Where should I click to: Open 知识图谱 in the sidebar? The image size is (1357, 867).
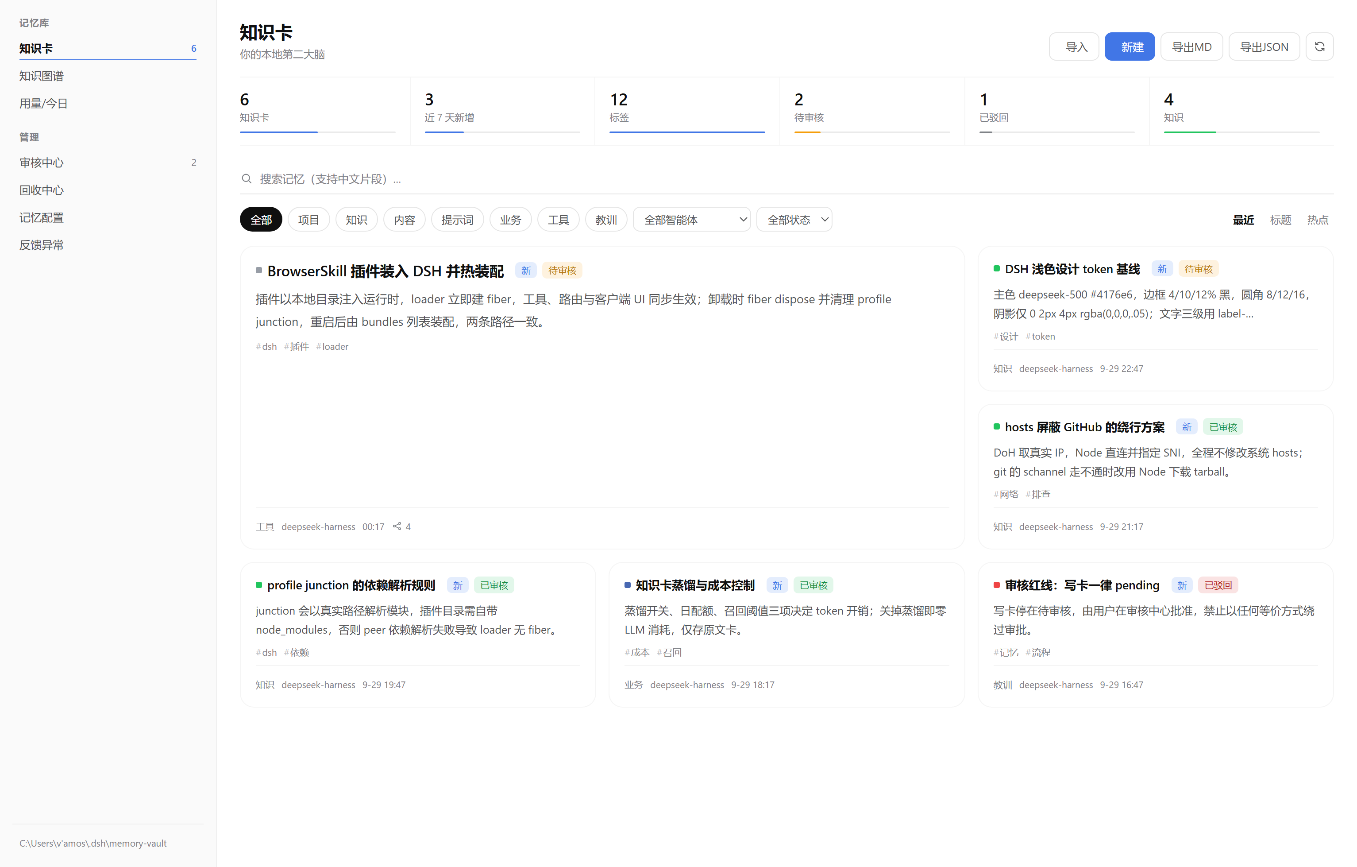click(108, 76)
